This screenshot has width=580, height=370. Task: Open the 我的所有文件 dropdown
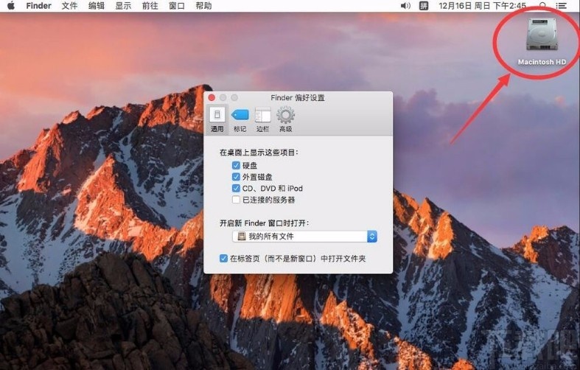(304, 236)
